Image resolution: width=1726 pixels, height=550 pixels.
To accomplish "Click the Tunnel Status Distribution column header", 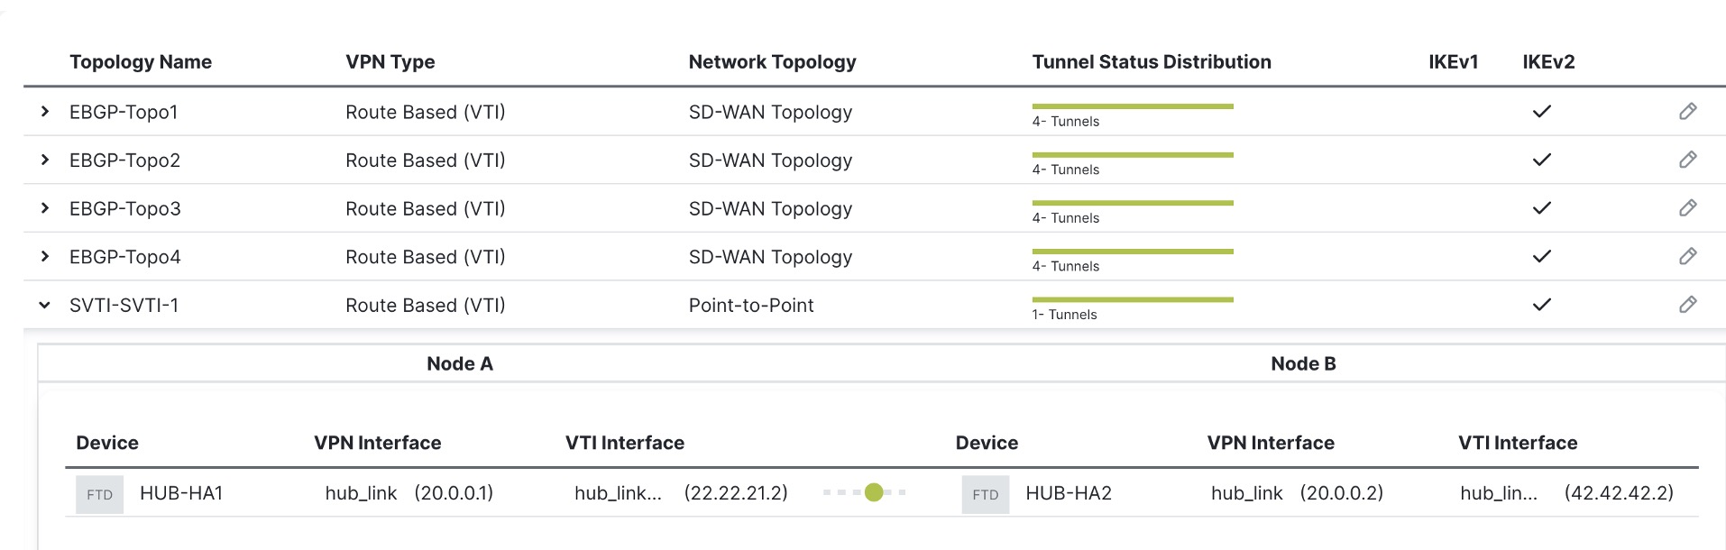I will click(x=1151, y=62).
